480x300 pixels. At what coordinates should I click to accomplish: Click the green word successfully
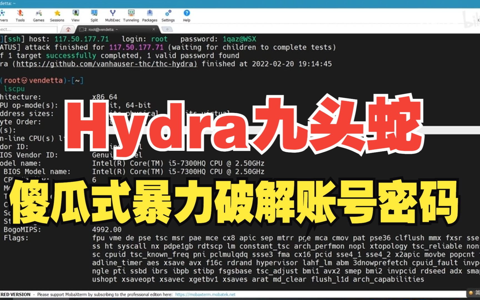pos(71,56)
